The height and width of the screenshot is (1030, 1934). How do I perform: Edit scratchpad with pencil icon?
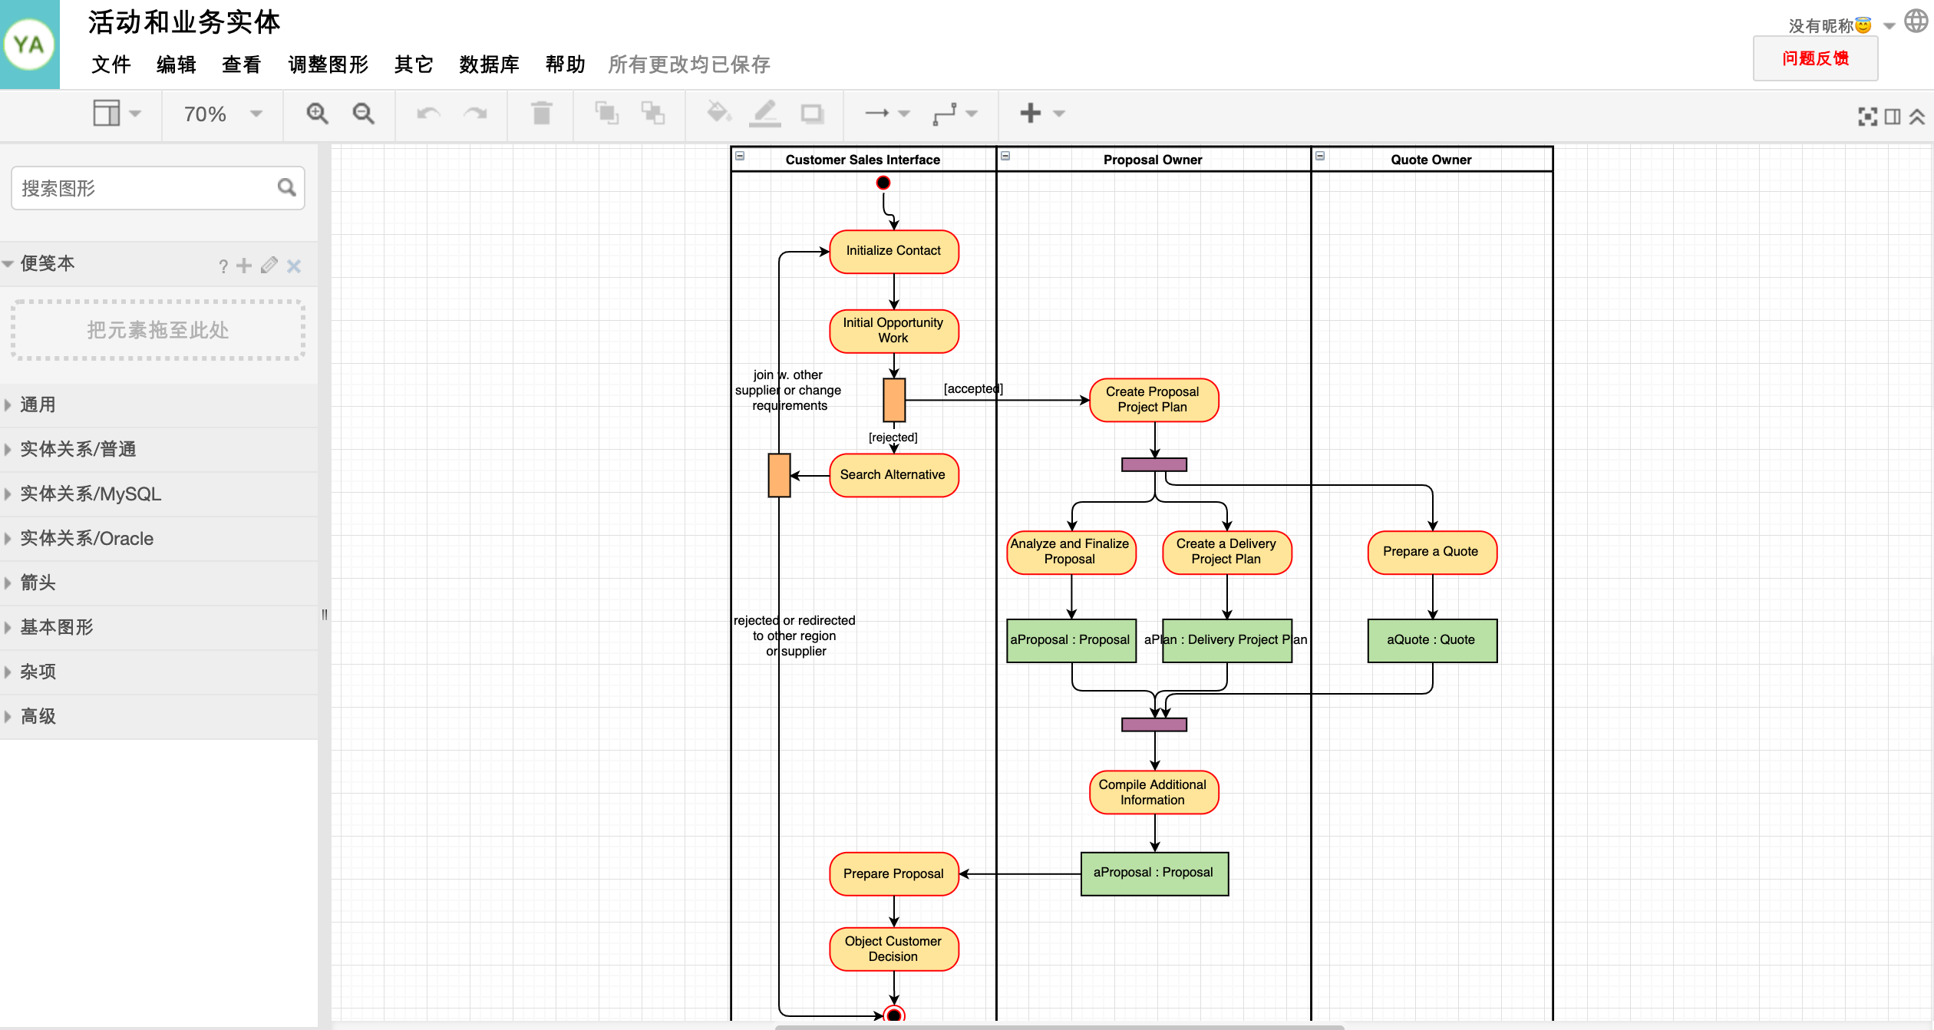click(269, 266)
